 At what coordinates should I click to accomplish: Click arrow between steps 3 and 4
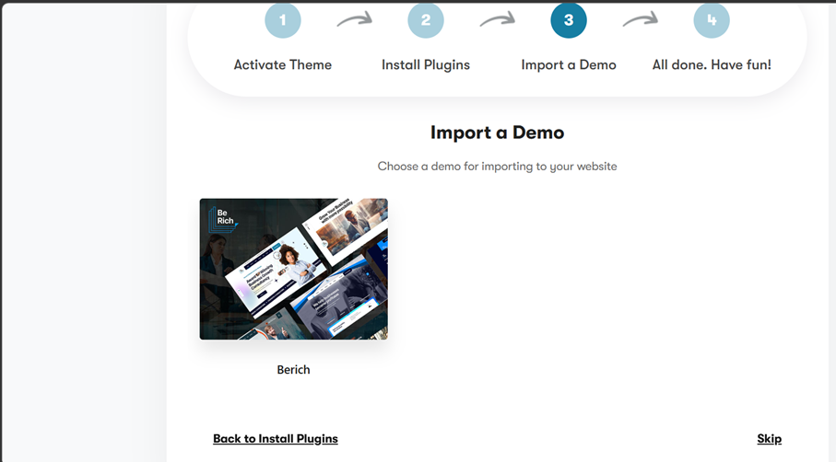point(640,20)
